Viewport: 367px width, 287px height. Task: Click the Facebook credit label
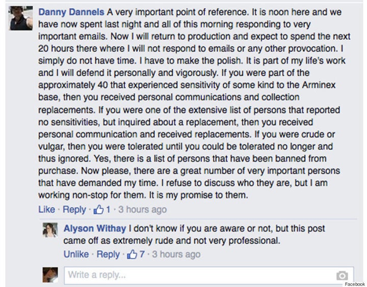[355, 284]
